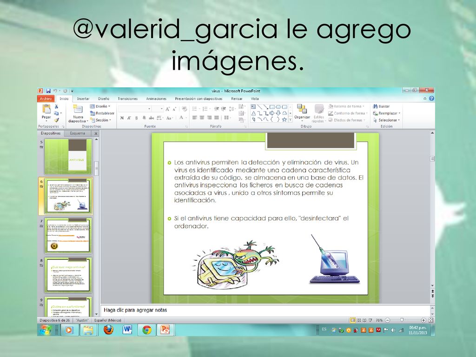Open the Presentación con diapositivas tab

point(198,99)
